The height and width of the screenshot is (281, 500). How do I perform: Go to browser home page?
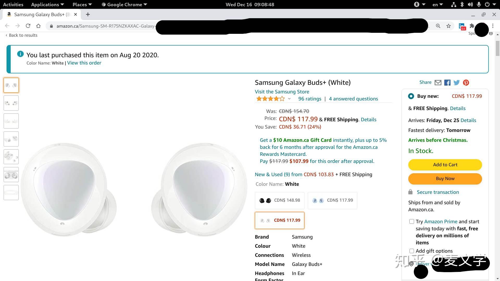point(39,26)
